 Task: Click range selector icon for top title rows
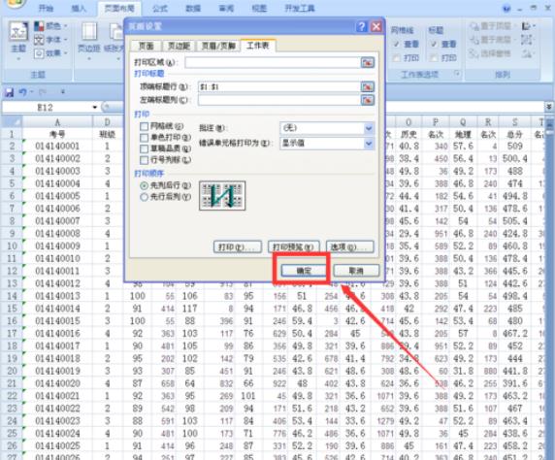pyautogui.click(x=368, y=86)
